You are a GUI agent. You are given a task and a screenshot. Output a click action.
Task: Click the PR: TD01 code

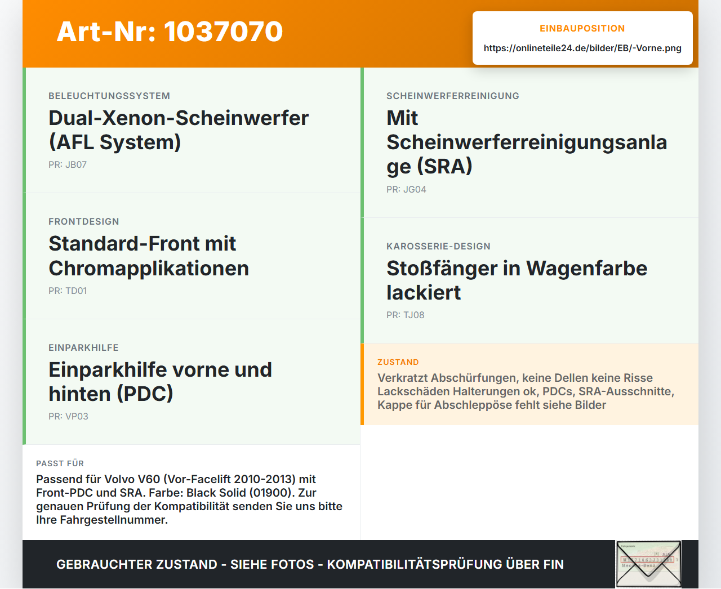pyautogui.click(x=68, y=291)
